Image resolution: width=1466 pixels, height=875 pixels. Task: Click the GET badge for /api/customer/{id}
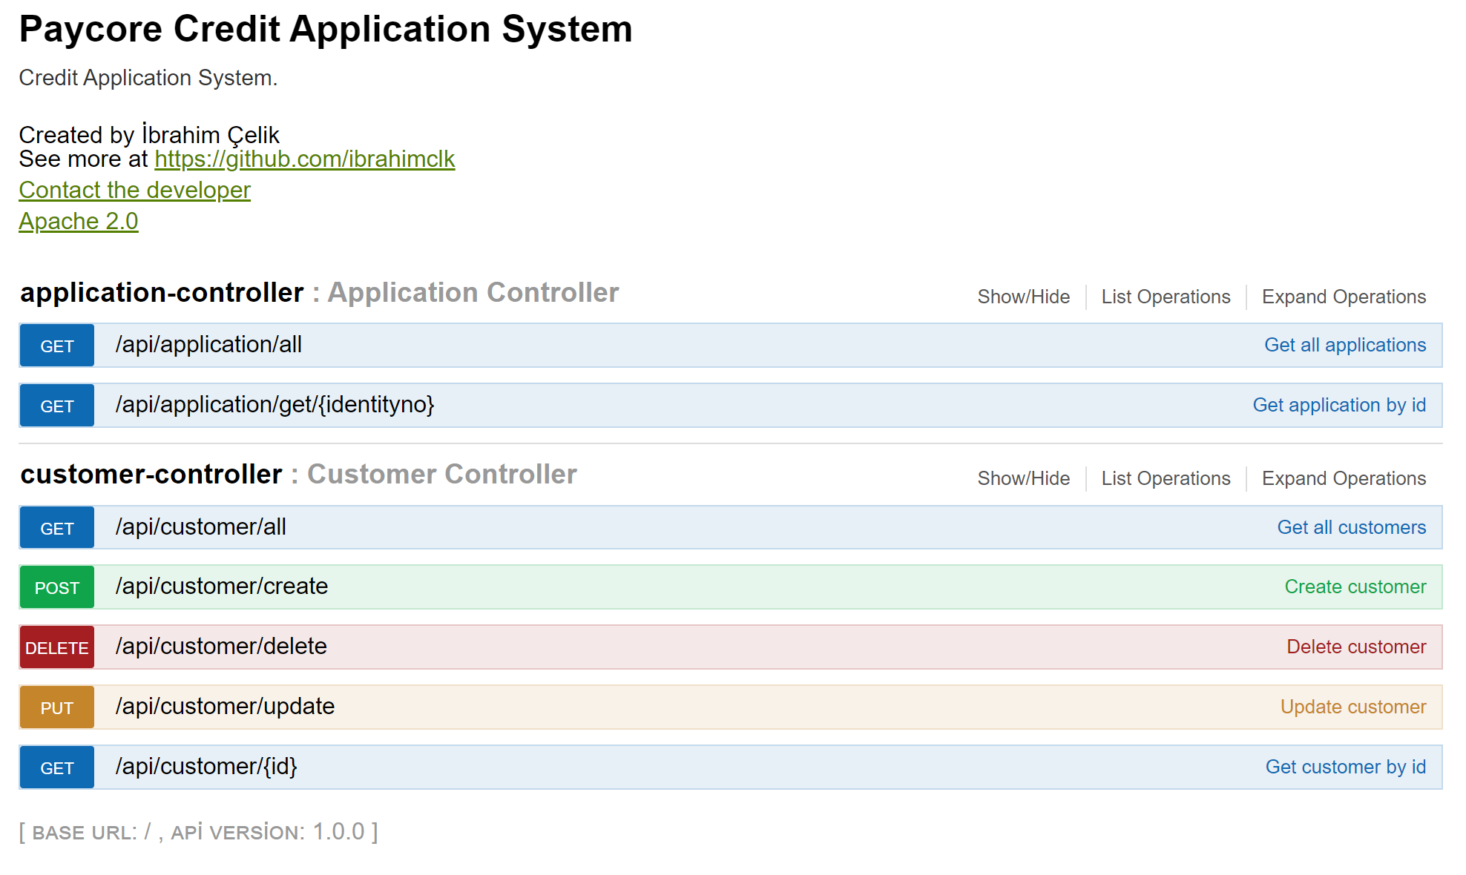pyautogui.click(x=56, y=767)
